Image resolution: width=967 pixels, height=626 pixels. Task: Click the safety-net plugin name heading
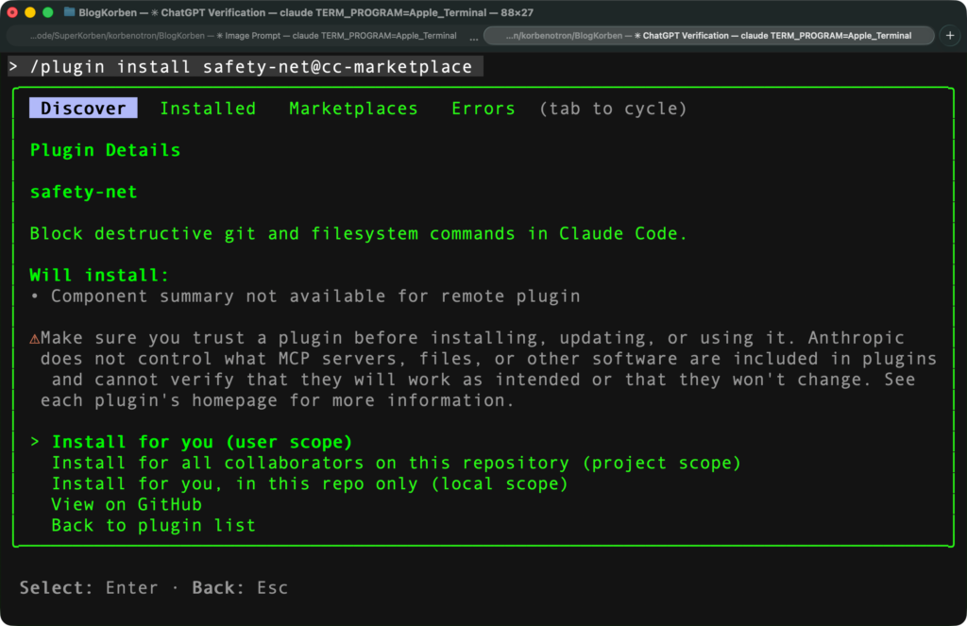[83, 192]
